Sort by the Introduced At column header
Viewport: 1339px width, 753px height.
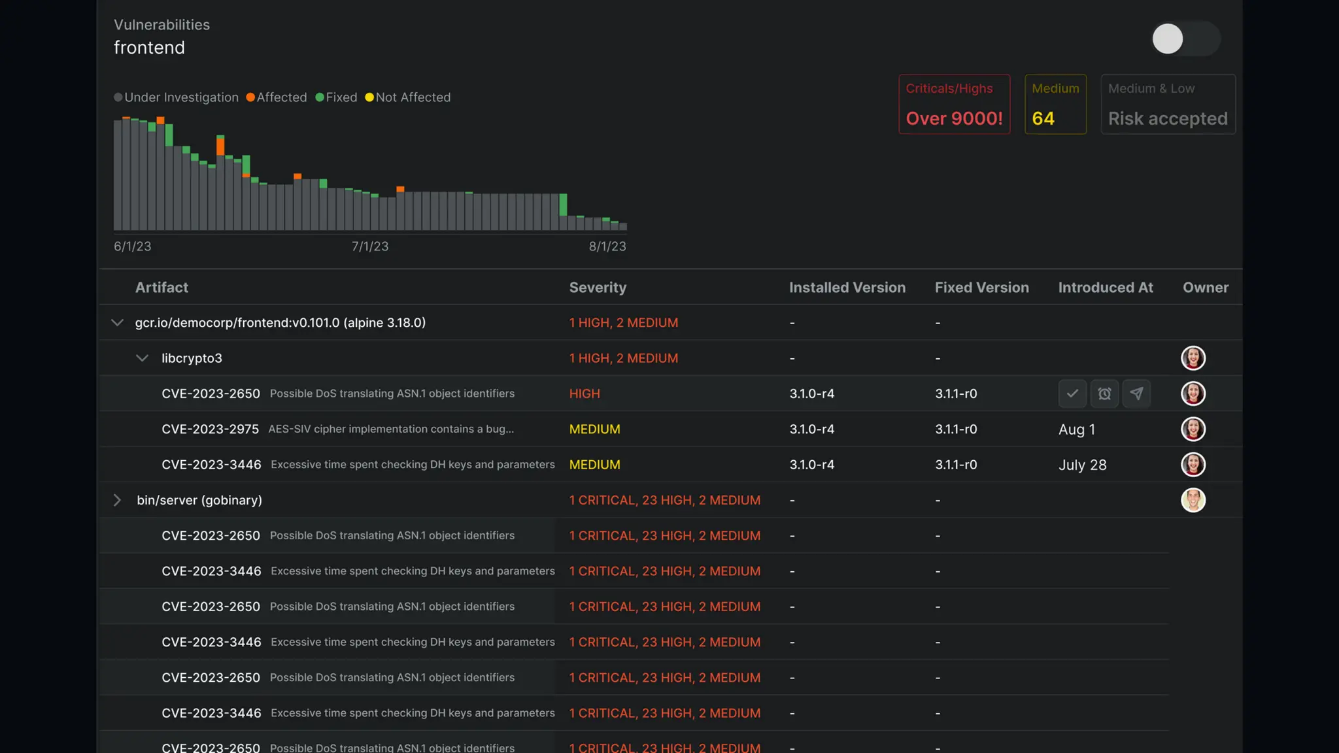[1105, 288]
